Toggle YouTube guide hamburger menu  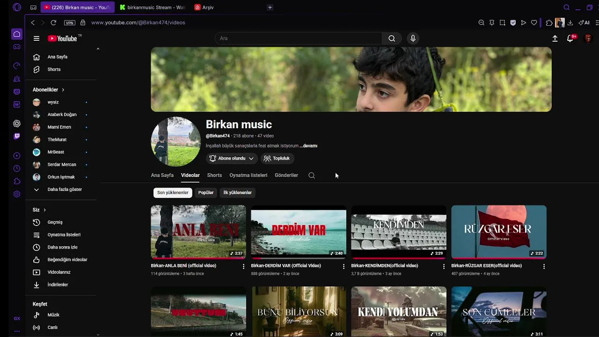(x=37, y=38)
